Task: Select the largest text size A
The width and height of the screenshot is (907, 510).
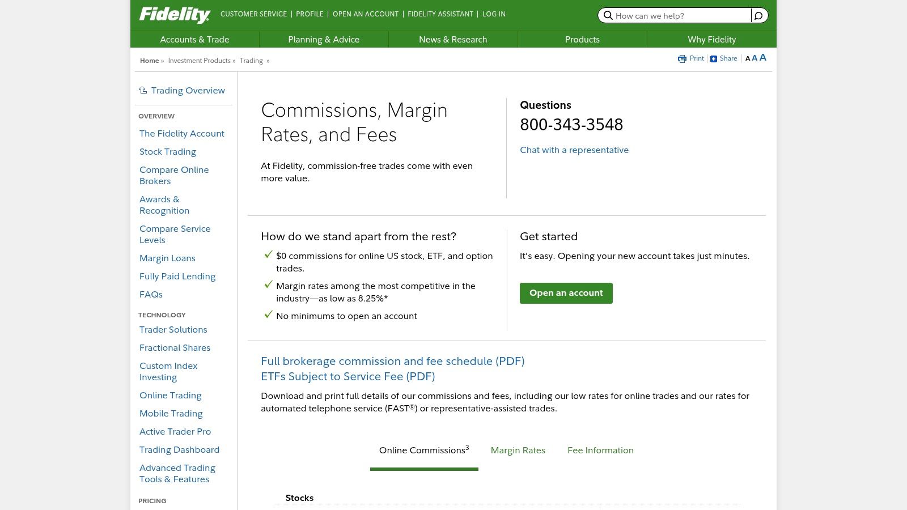Action: pos(763,57)
